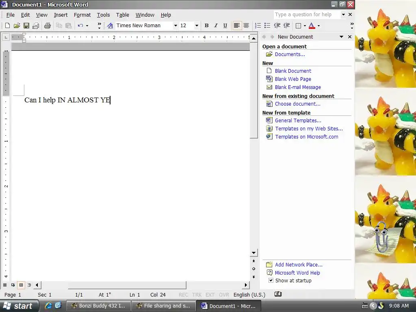
Task: Toggle italic formatting
Action: pyautogui.click(x=216, y=26)
